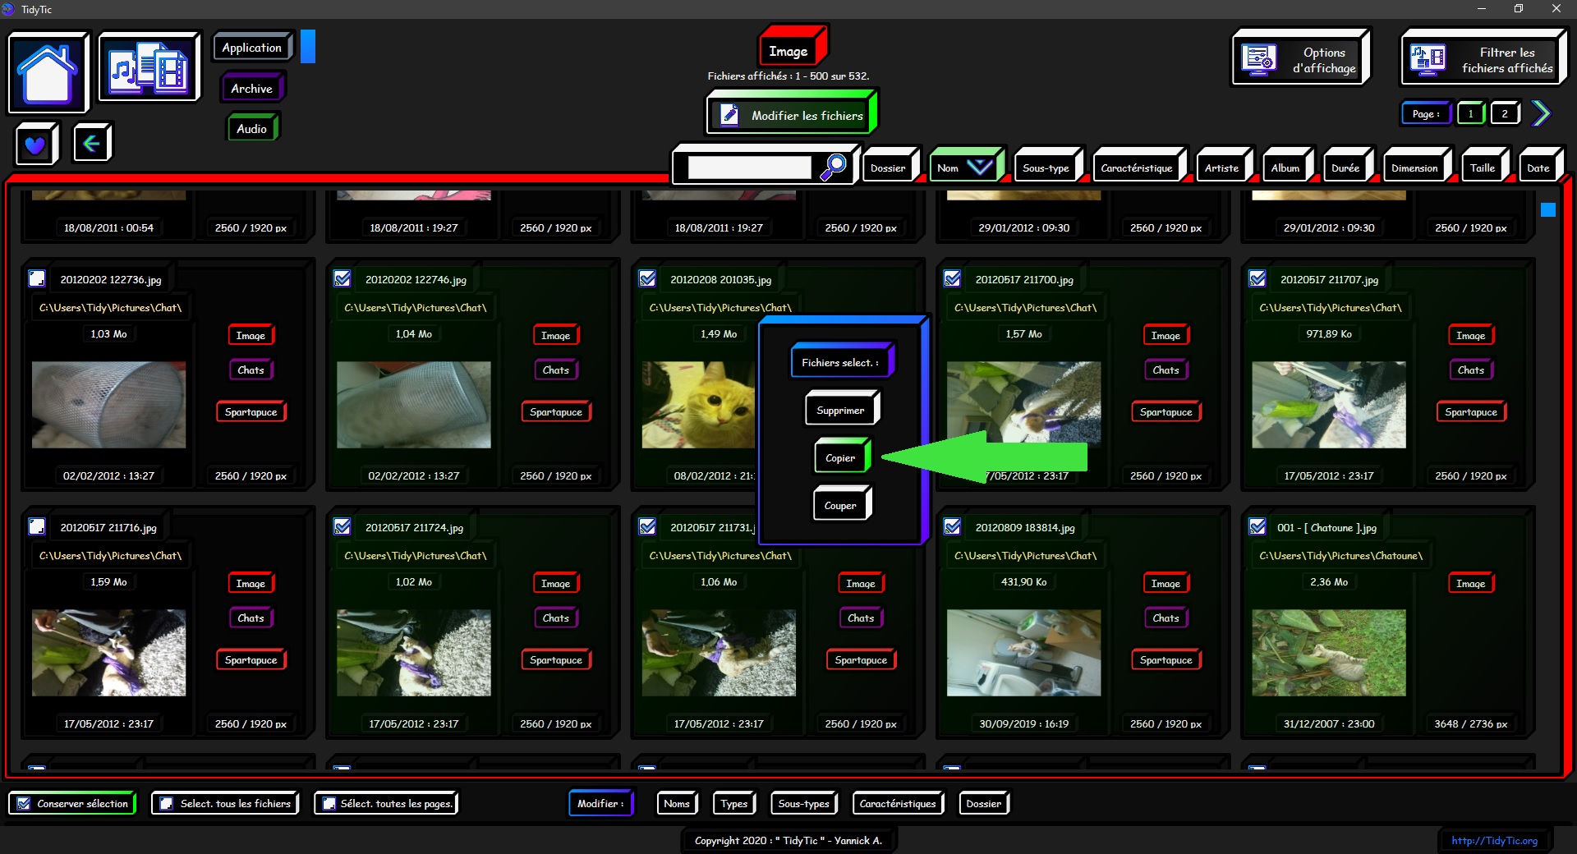The image size is (1577, 854).
Task: Click Spartapuce tag on 20120202 122746.jpg
Action: point(556,411)
